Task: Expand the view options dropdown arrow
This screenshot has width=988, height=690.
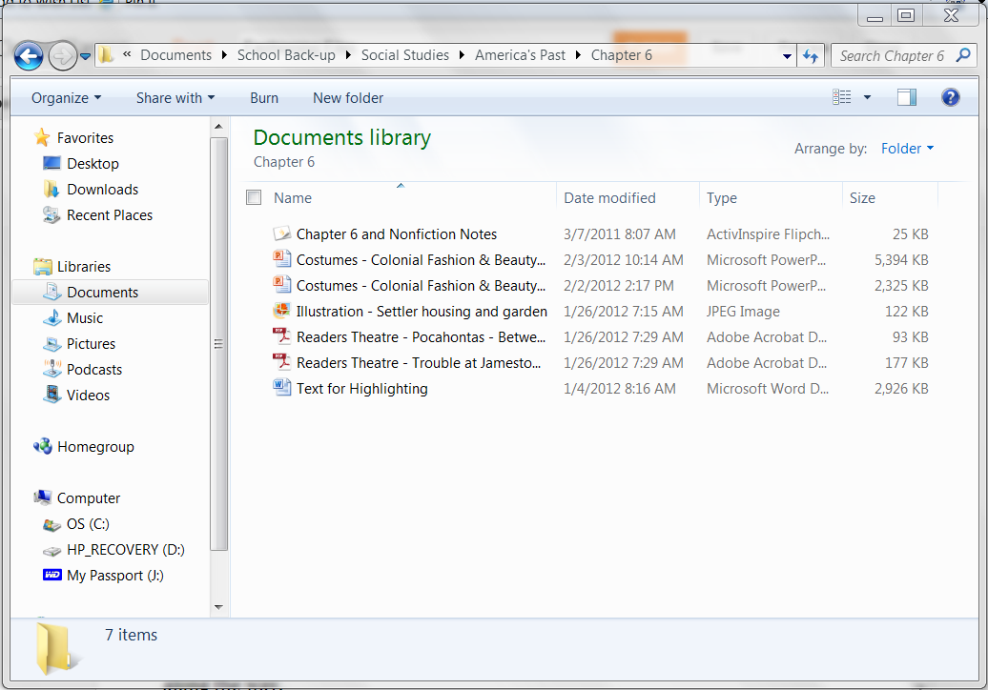Action: pos(867,97)
